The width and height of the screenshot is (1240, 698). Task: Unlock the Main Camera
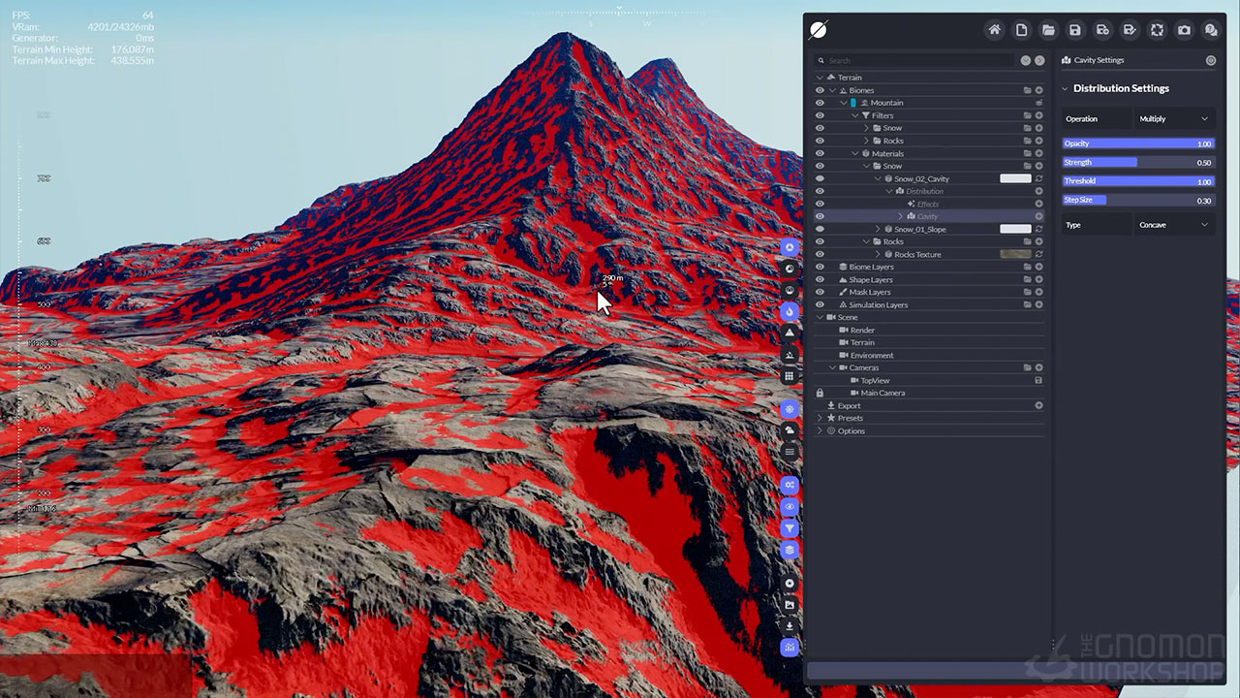pyautogui.click(x=820, y=393)
